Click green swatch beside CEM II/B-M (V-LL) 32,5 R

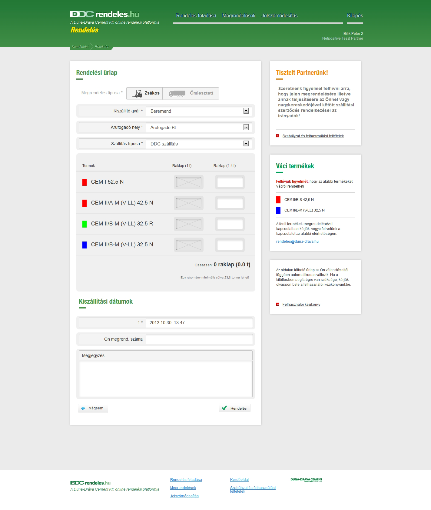click(x=85, y=224)
